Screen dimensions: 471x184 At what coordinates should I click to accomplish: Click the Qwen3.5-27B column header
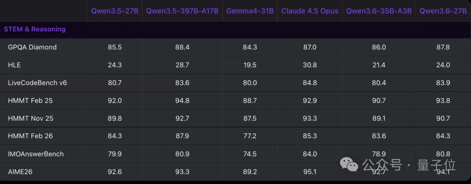point(115,11)
